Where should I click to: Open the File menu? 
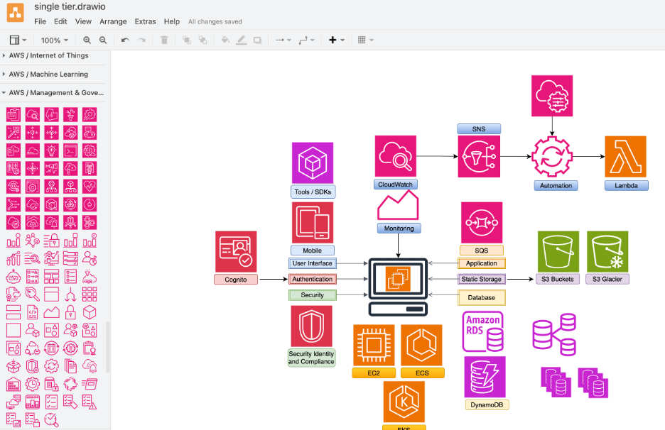click(40, 21)
